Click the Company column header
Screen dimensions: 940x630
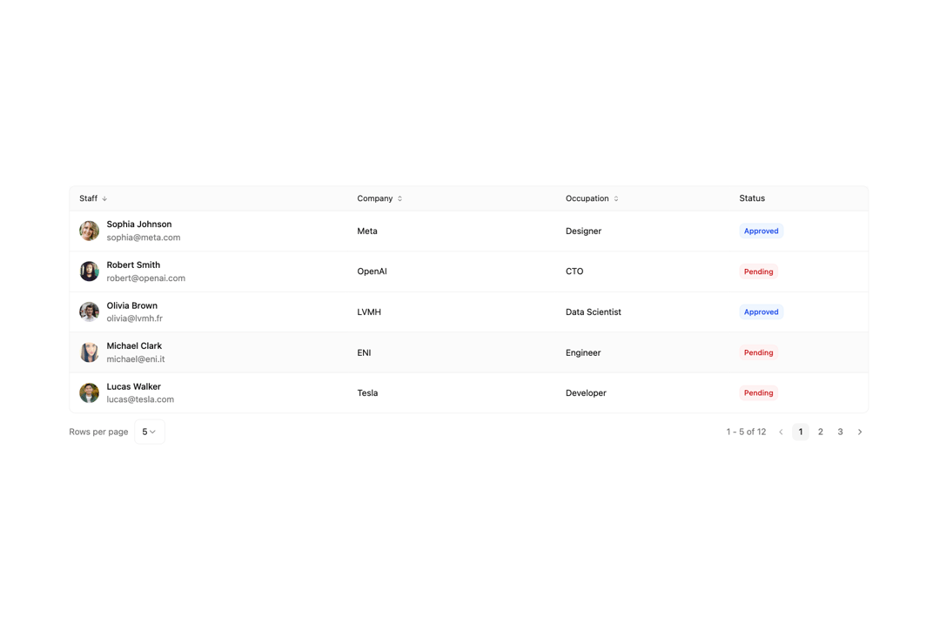[x=374, y=198]
